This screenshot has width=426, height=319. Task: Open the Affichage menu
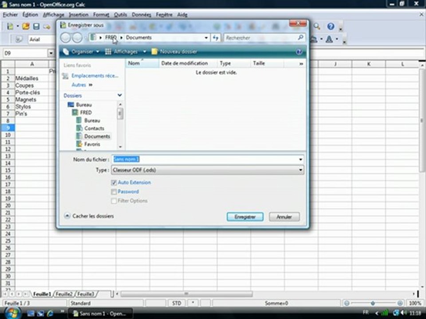[54, 15]
